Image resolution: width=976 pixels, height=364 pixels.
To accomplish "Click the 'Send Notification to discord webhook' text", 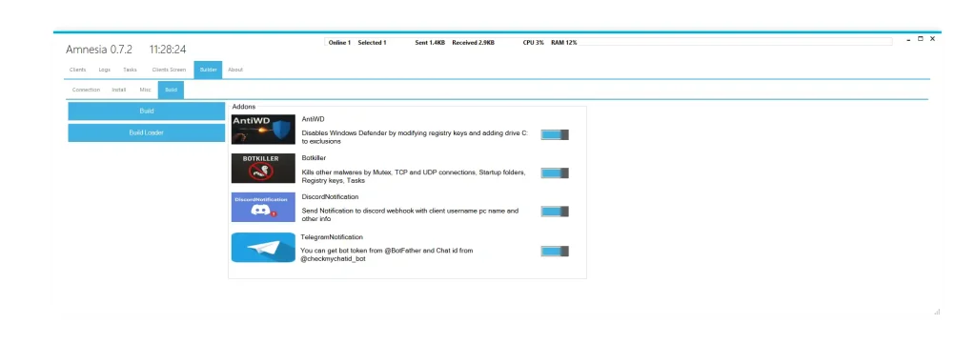I will (x=410, y=214).
